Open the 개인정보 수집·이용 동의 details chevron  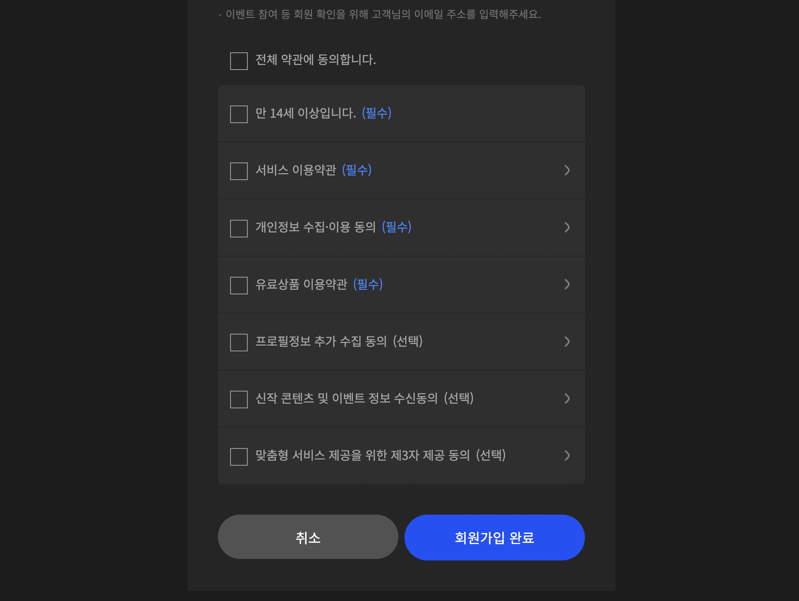tap(567, 228)
